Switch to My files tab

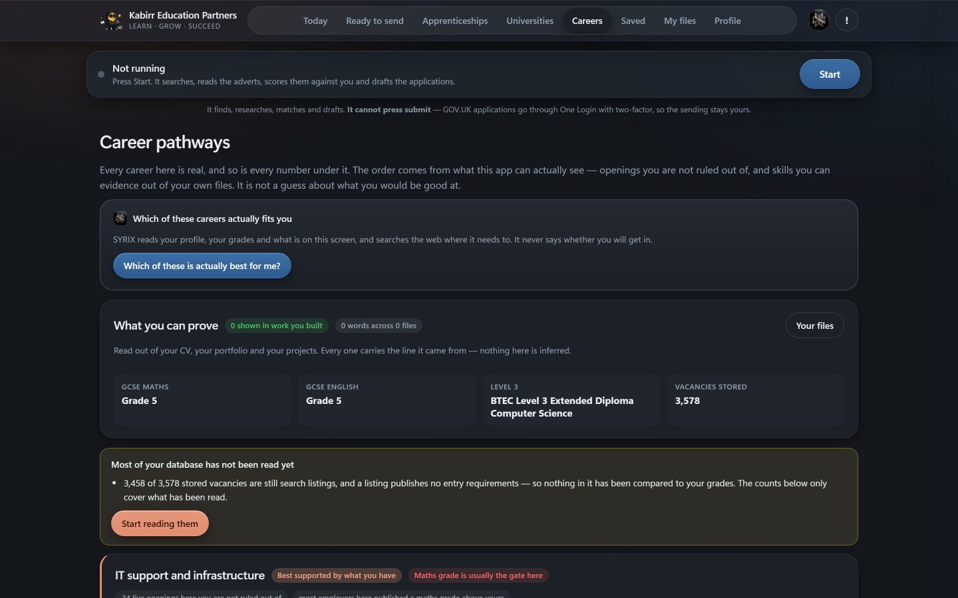tap(680, 21)
